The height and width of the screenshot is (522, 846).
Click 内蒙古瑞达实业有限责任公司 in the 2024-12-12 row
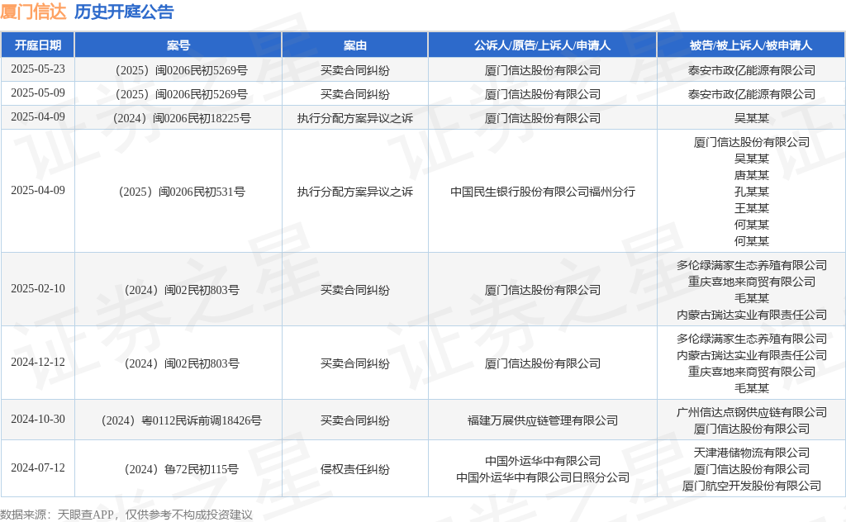[751, 355]
